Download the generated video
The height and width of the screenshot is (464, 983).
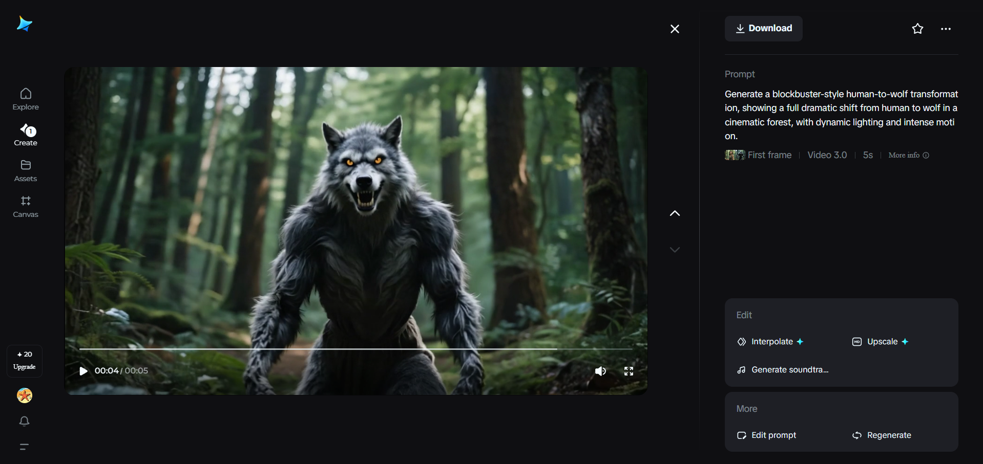763,28
